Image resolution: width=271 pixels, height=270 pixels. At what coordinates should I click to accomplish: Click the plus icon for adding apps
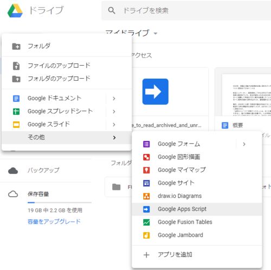point(146,255)
